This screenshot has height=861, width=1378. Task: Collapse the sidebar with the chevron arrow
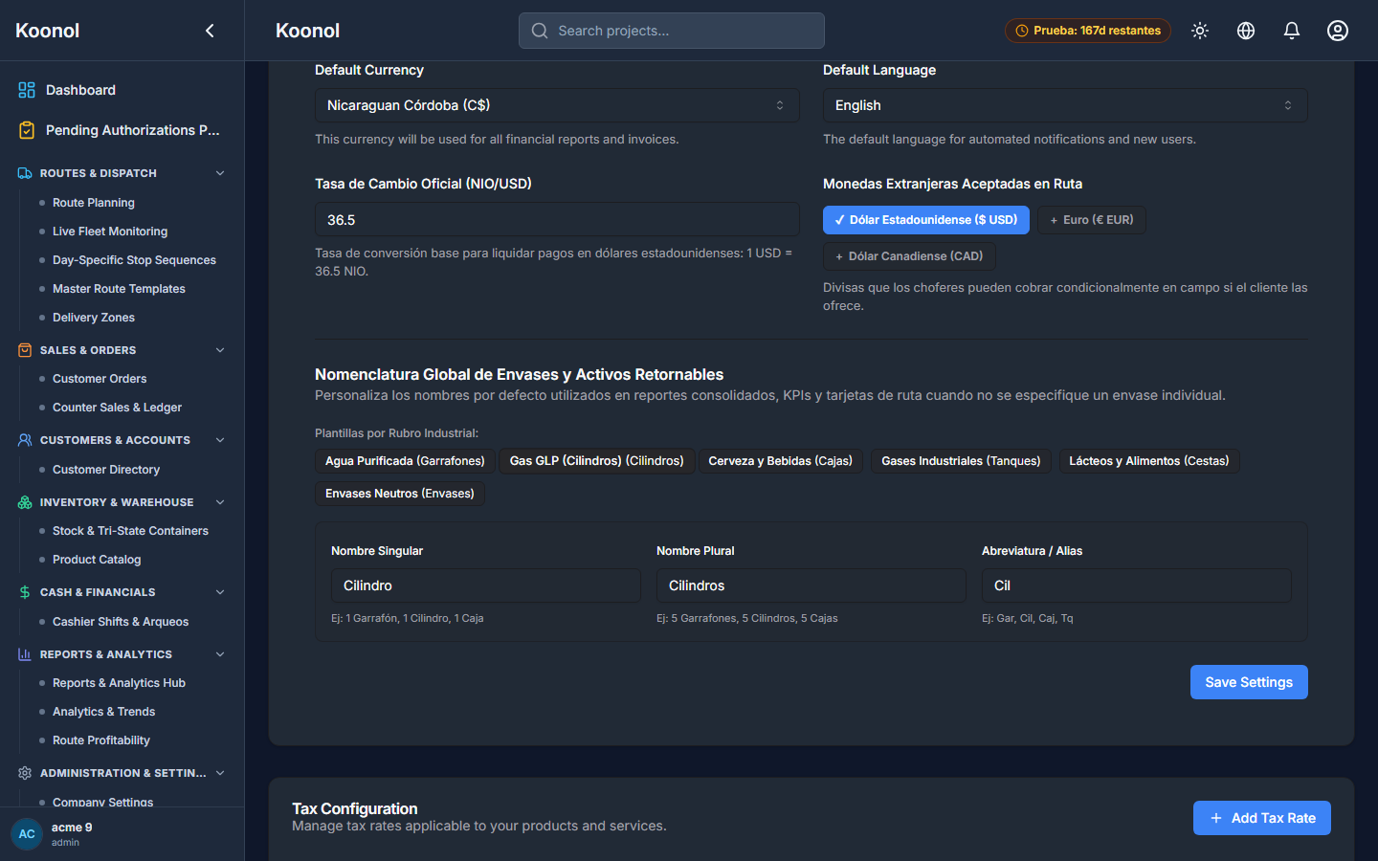click(x=210, y=31)
